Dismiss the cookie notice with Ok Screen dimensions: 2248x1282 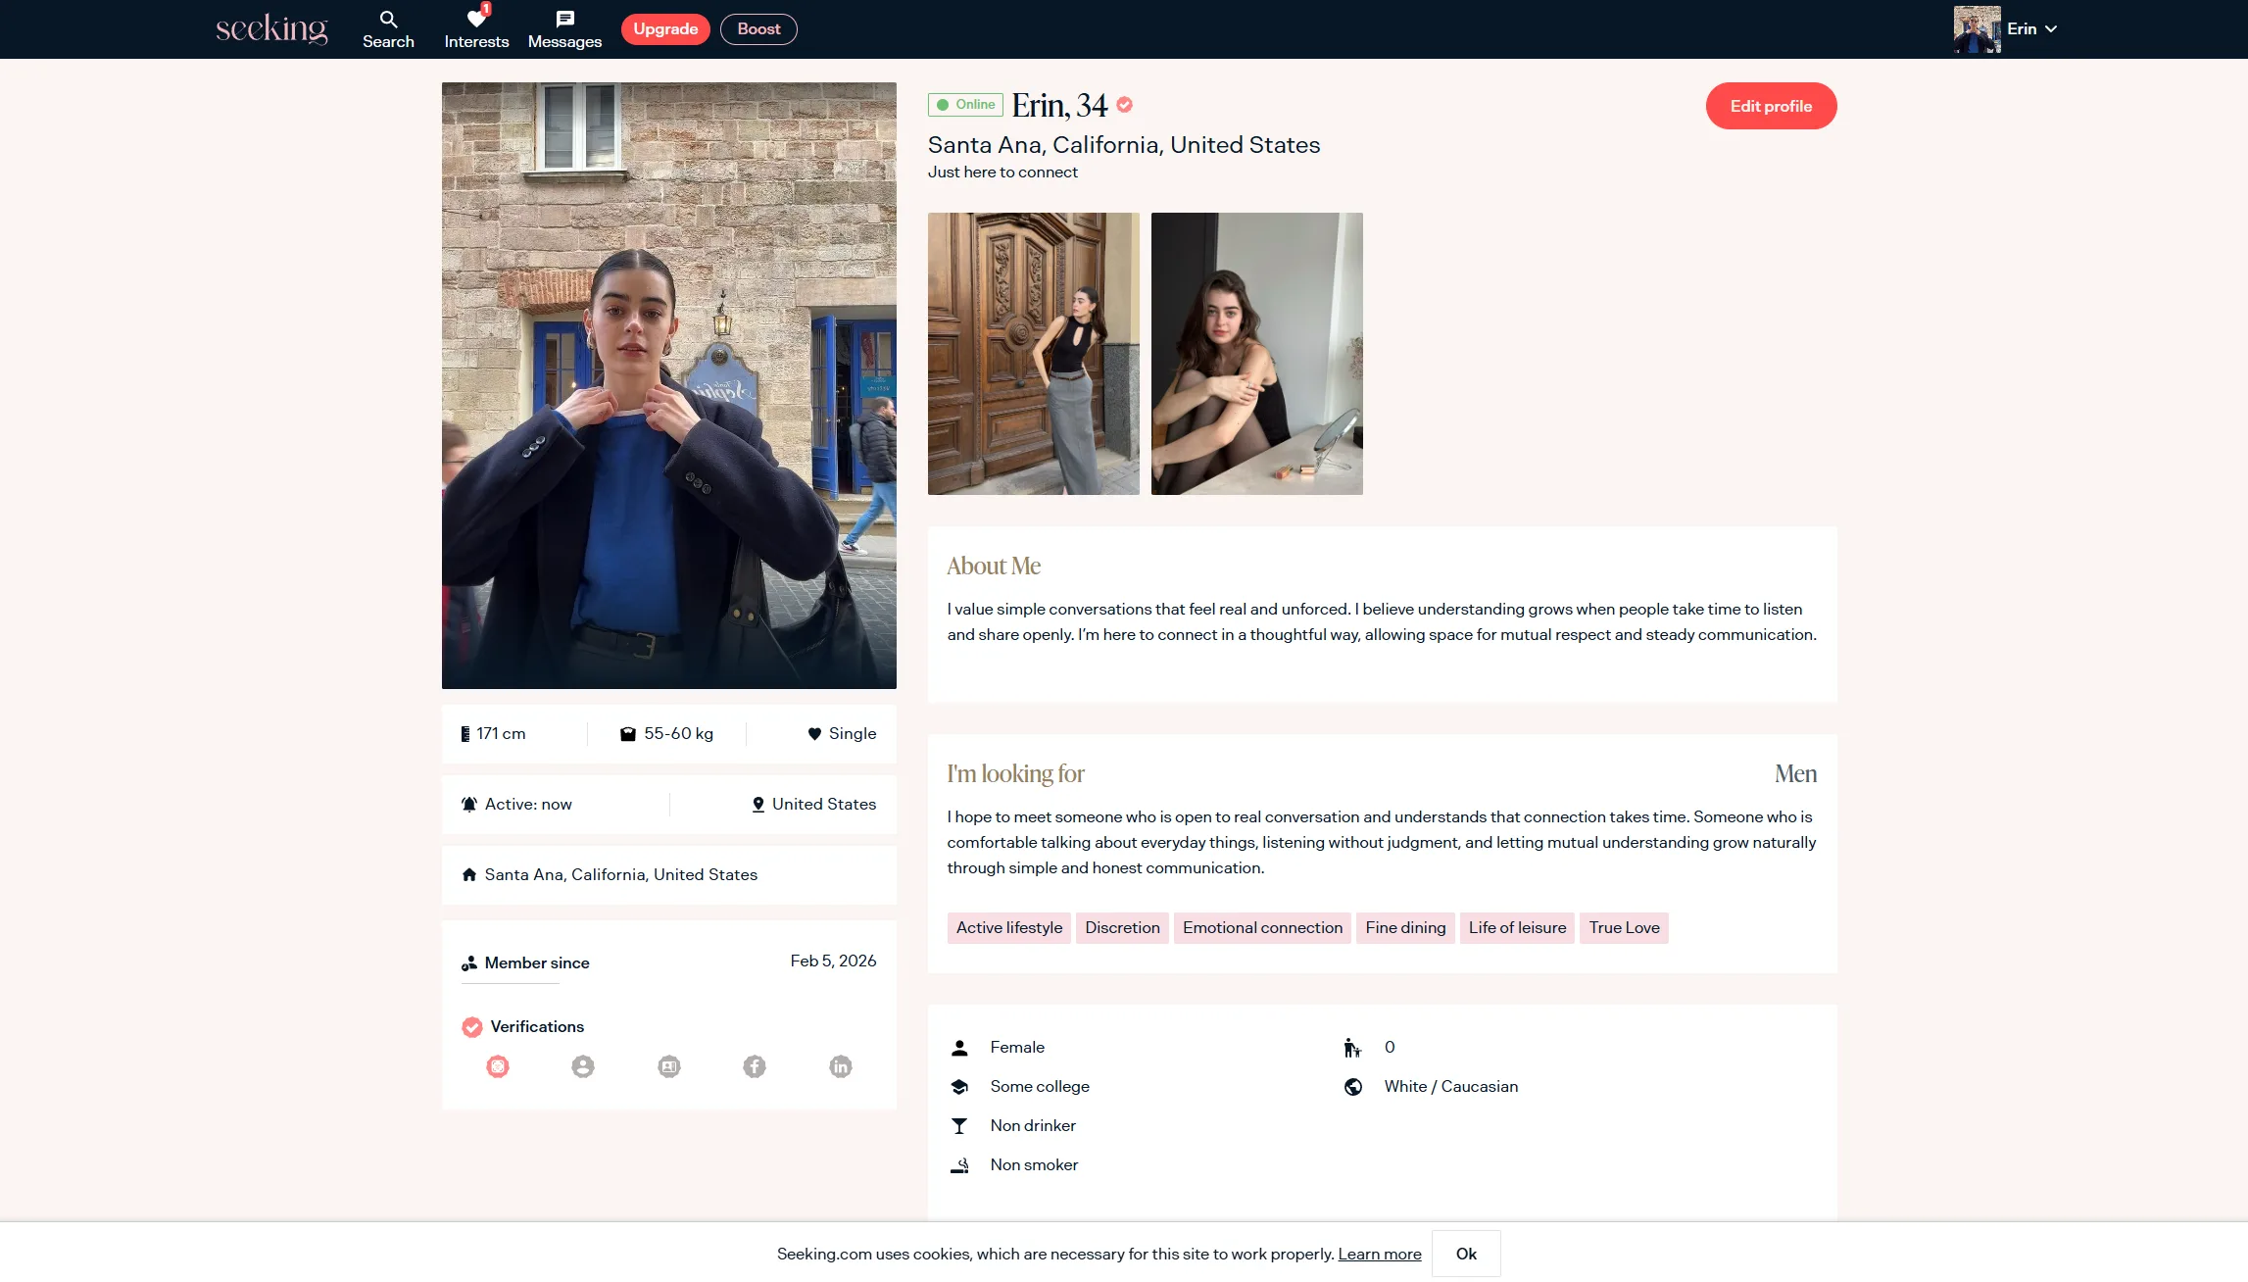pyautogui.click(x=1466, y=1254)
